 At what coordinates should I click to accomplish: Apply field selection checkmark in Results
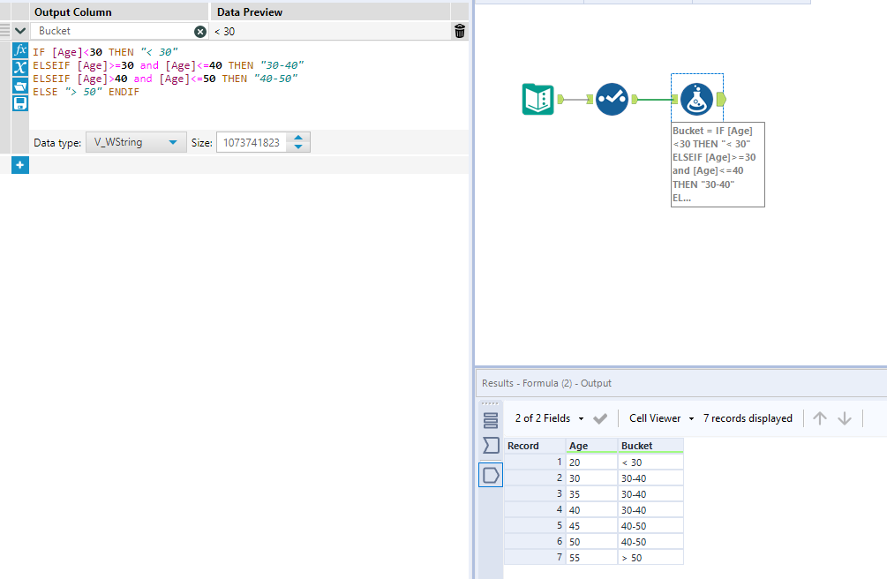[x=600, y=418]
